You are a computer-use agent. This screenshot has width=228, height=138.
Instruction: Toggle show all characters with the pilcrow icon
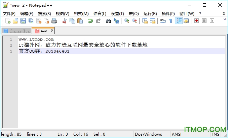pos(171,21)
